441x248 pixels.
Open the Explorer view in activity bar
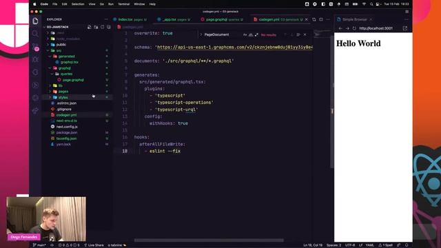35,21
